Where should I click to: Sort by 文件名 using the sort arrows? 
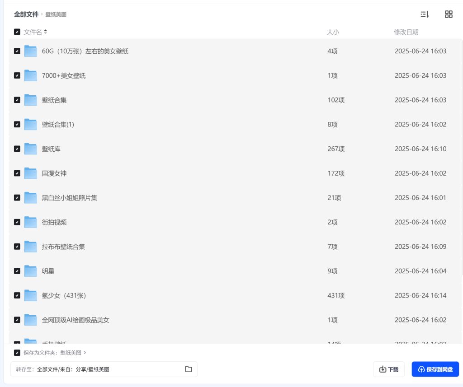click(46, 32)
